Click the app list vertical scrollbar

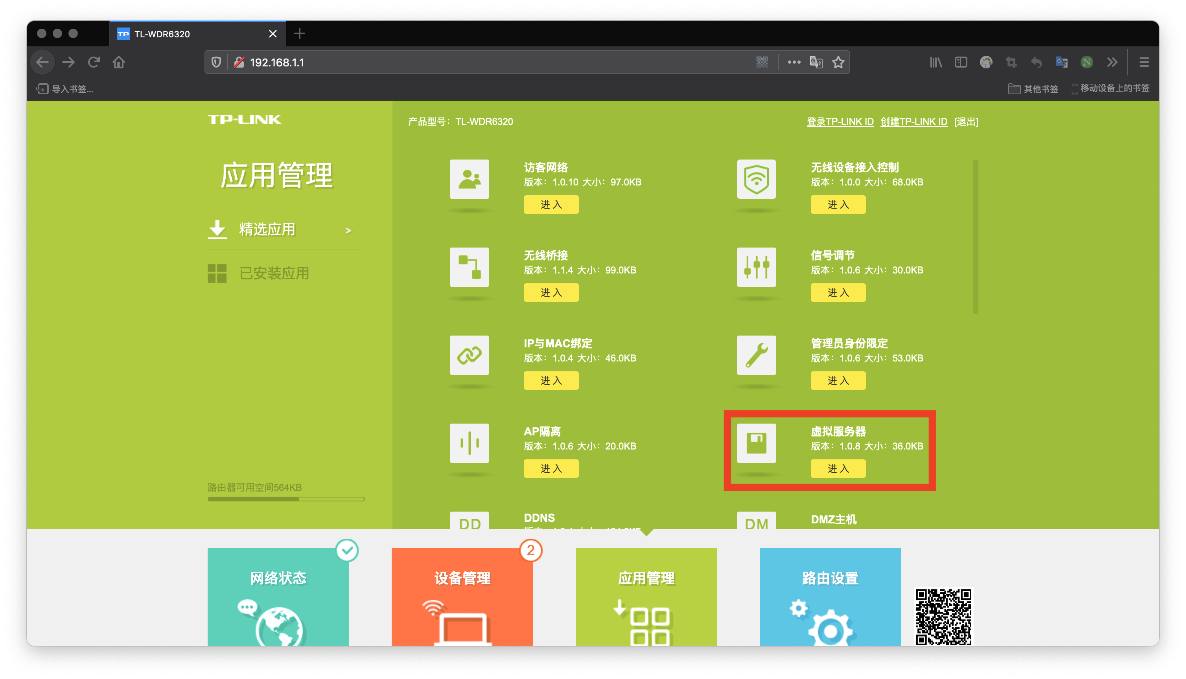coord(975,237)
